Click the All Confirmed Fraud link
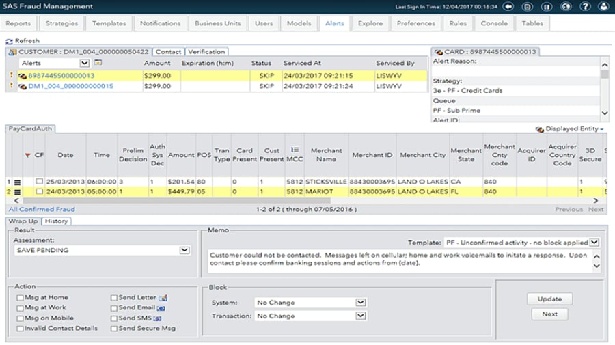 pos(42,209)
